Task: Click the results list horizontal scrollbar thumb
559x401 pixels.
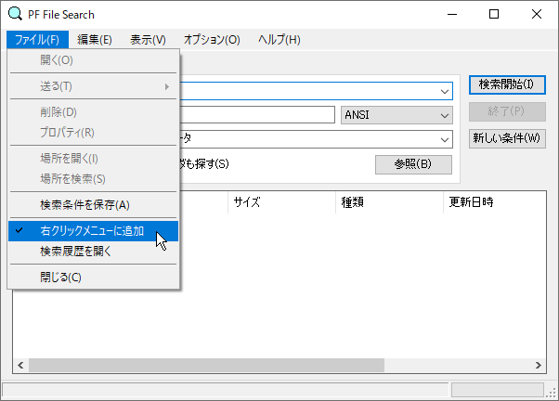Action: 206,365
